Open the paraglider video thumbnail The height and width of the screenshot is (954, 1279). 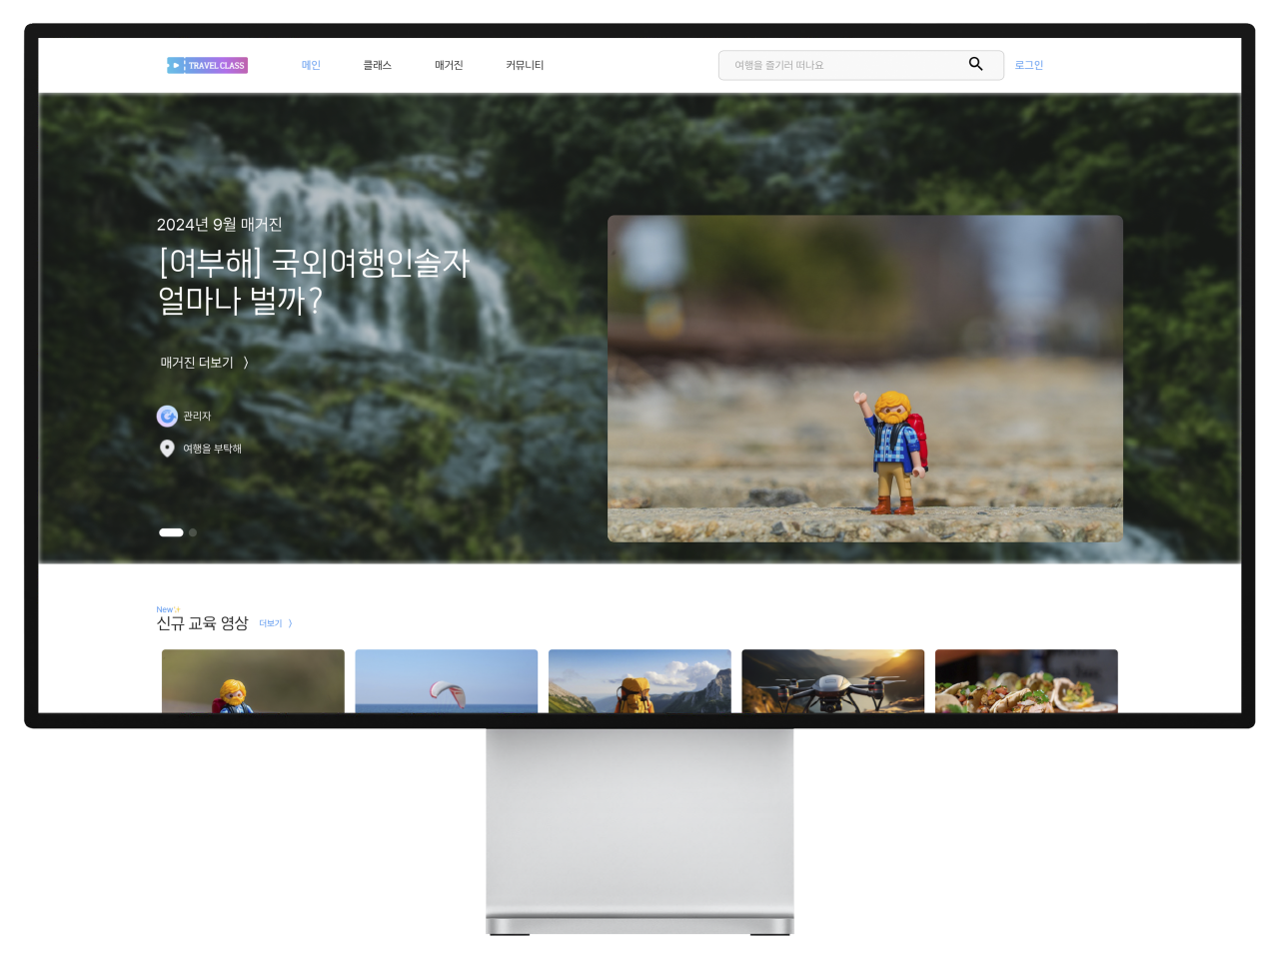click(x=446, y=681)
